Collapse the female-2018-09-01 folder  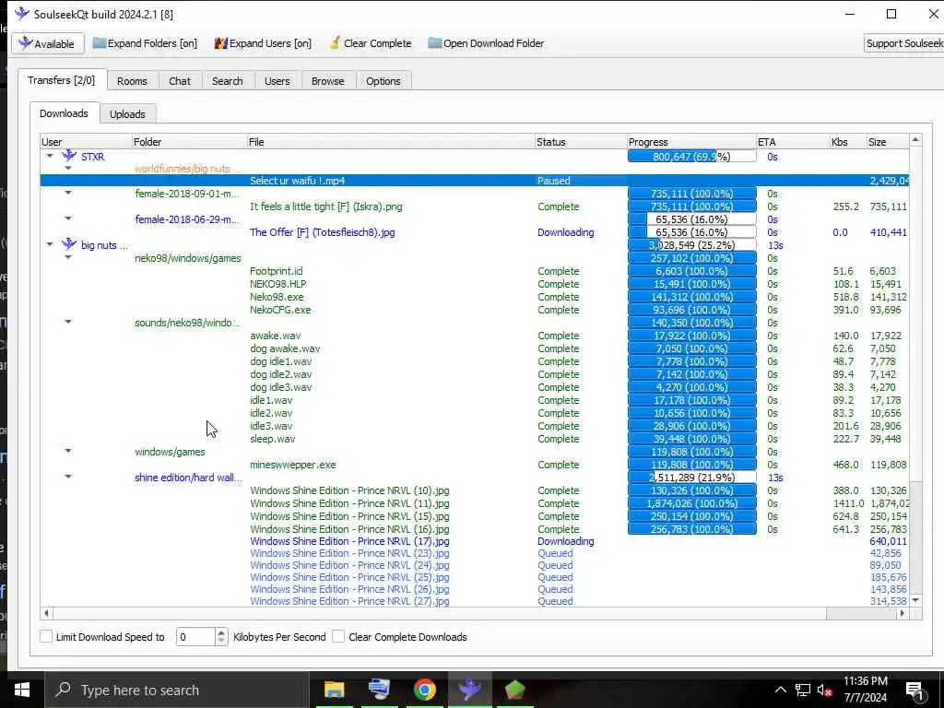68,193
